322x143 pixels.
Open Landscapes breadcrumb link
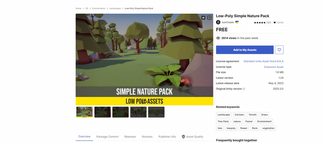(x=115, y=9)
